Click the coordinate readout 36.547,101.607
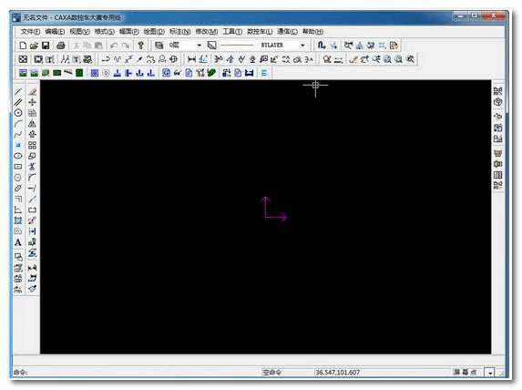Viewport: 522px width, 390px height. [x=338, y=373]
